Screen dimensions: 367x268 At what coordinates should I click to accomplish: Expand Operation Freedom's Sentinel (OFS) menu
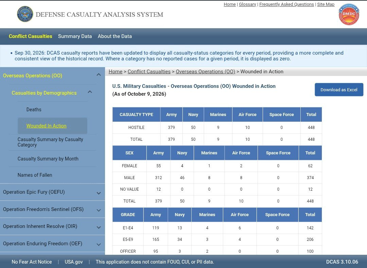click(x=99, y=210)
